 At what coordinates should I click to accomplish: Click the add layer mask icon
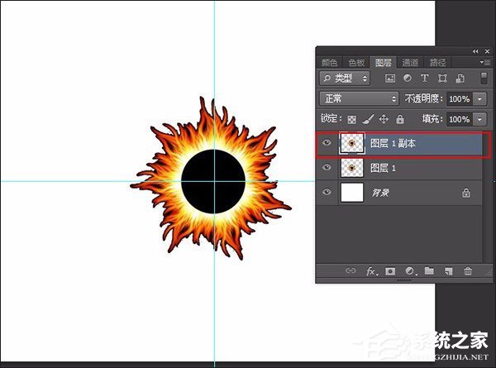pyautogui.click(x=390, y=270)
